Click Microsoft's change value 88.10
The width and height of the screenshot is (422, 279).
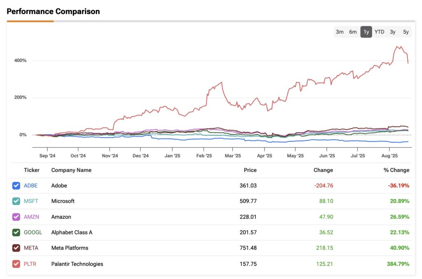pos(326,201)
